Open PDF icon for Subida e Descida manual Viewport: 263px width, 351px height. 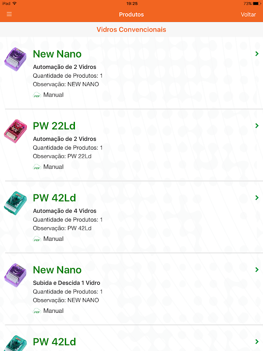click(x=37, y=311)
